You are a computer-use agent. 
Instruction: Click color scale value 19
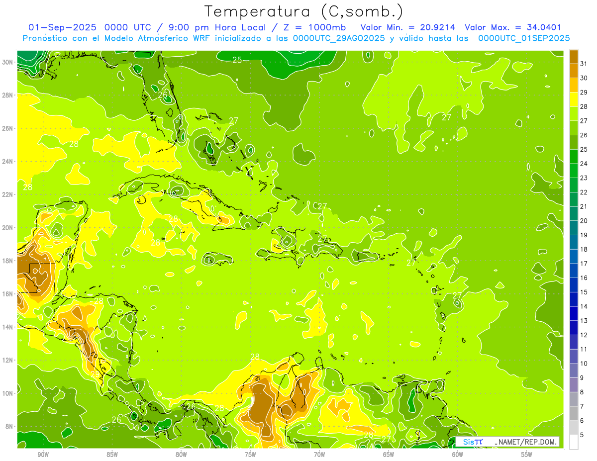coord(584,235)
